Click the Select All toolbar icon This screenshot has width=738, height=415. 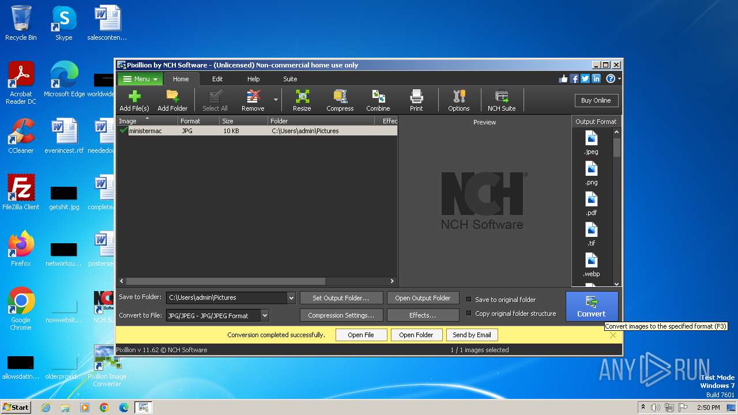[215, 100]
